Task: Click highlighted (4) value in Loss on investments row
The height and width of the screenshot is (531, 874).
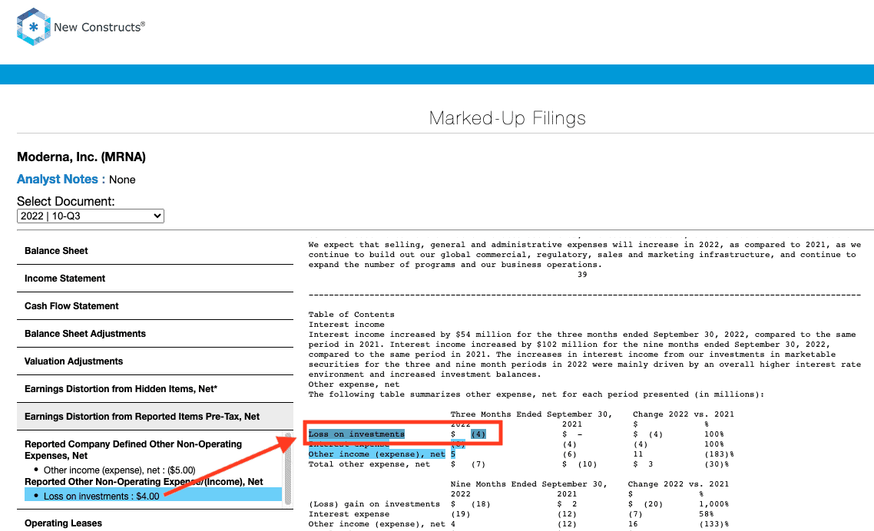Action: click(x=478, y=434)
